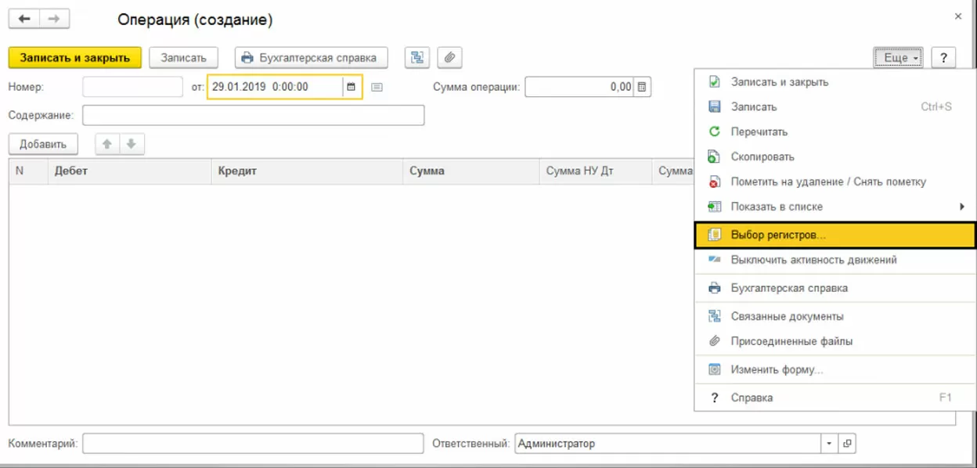Click the help question mark button
Viewport: 977px width, 468px height.
pyautogui.click(x=943, y=57)
